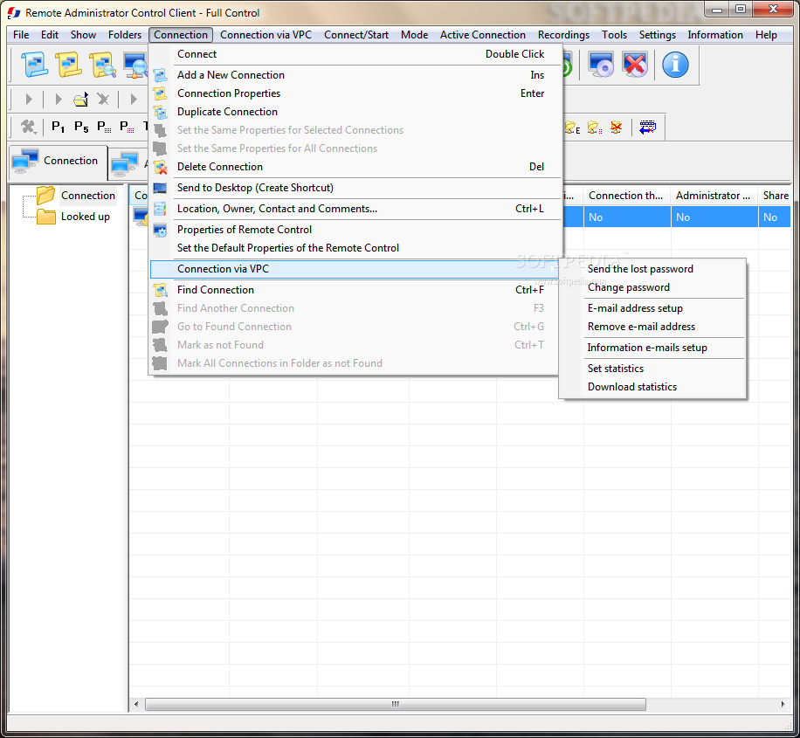Screen dimensions: 800x738
Task: Choose Set the Default Properties of the Remote Control
Action: [355, 248]
